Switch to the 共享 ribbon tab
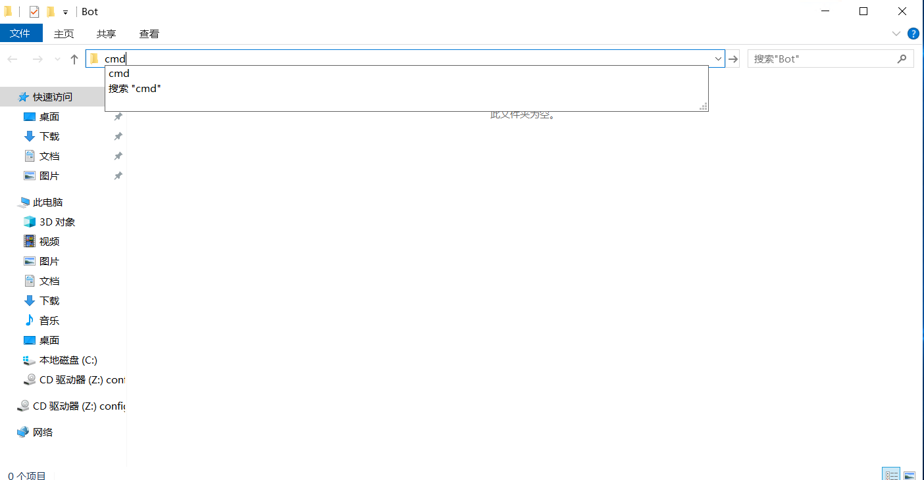The height and width of the screenshot is (480, 924). [x=106, y=34]
